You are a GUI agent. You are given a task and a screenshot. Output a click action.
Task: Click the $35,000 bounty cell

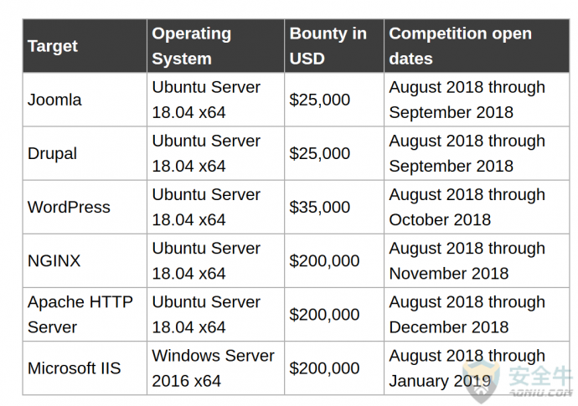click(334, 207)
